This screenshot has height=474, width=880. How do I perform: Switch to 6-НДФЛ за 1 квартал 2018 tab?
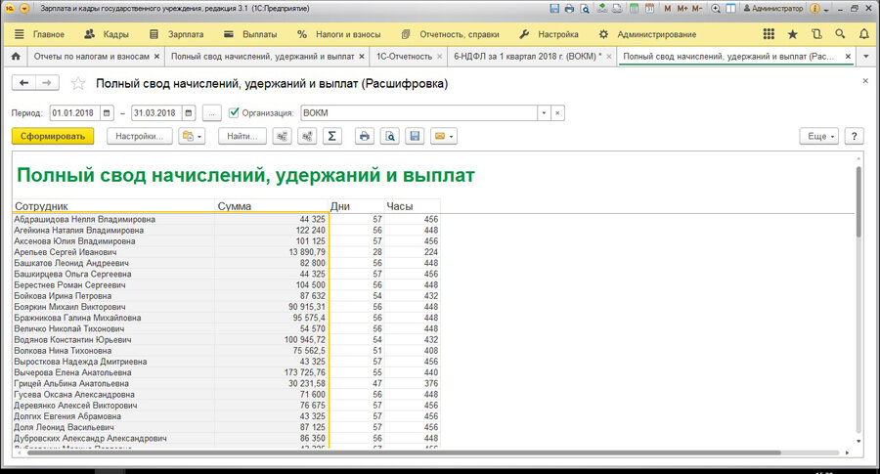528,56
